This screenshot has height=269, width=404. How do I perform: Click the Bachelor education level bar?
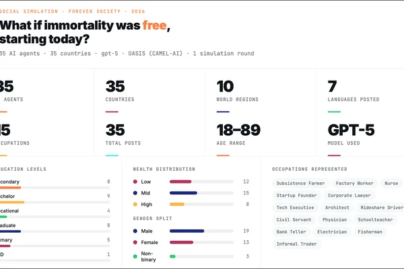coord(55,202)
